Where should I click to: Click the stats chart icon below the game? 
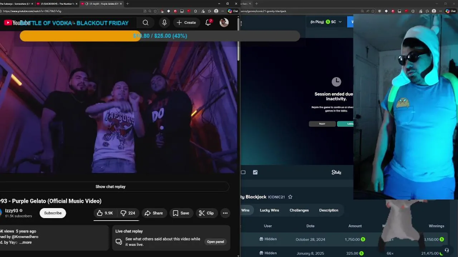tap(255, 172)
